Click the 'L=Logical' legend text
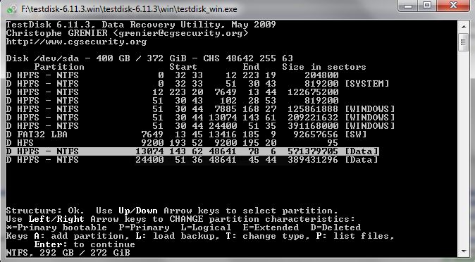475x262 pixels. (x=206, y=227)
